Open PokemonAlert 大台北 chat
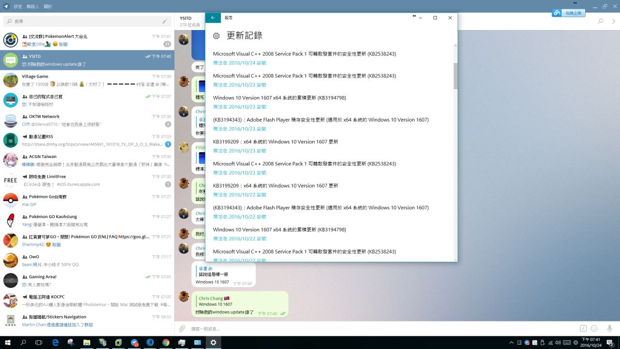 pyautogui.click(x=87, y=40)
